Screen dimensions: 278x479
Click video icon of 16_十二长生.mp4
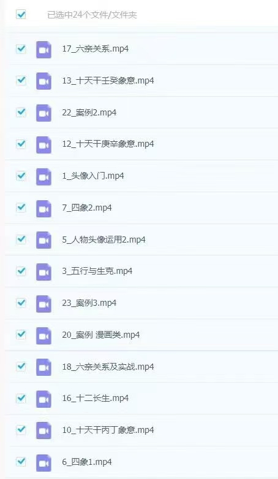43,399
